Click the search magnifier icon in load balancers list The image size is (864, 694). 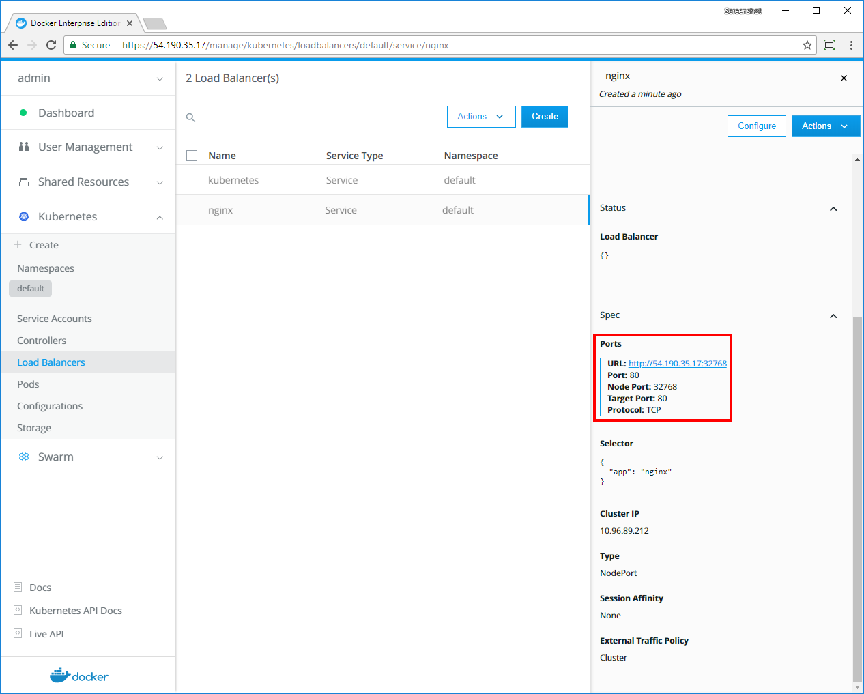tap(191, 118)
